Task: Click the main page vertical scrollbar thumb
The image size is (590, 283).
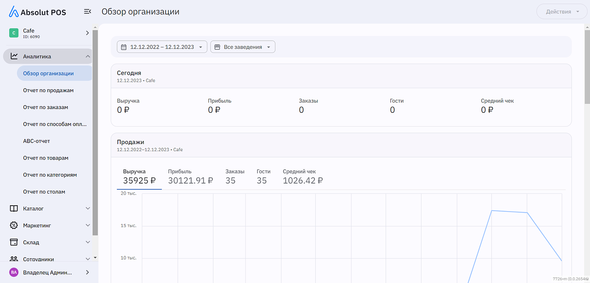Action: [x=587, y=67]
